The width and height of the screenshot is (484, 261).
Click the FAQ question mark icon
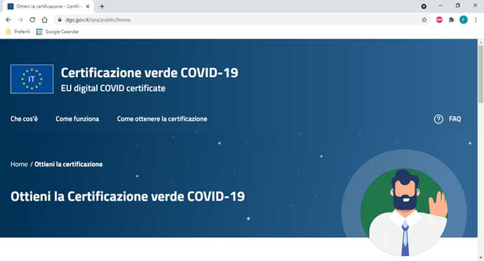point(438,119)
